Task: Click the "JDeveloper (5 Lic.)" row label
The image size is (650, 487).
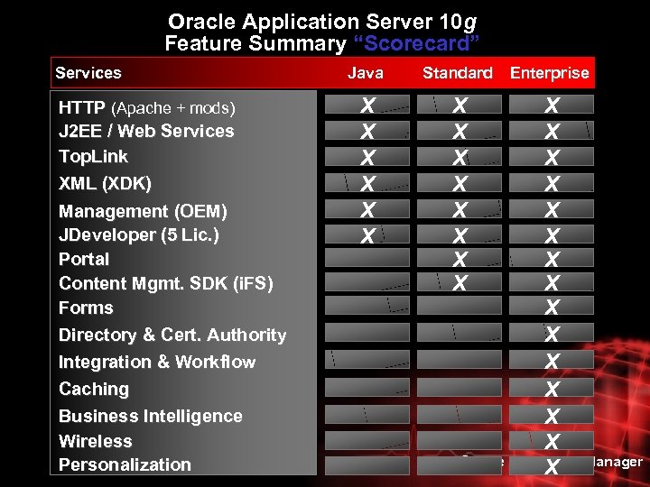Action: pos(139,234)
